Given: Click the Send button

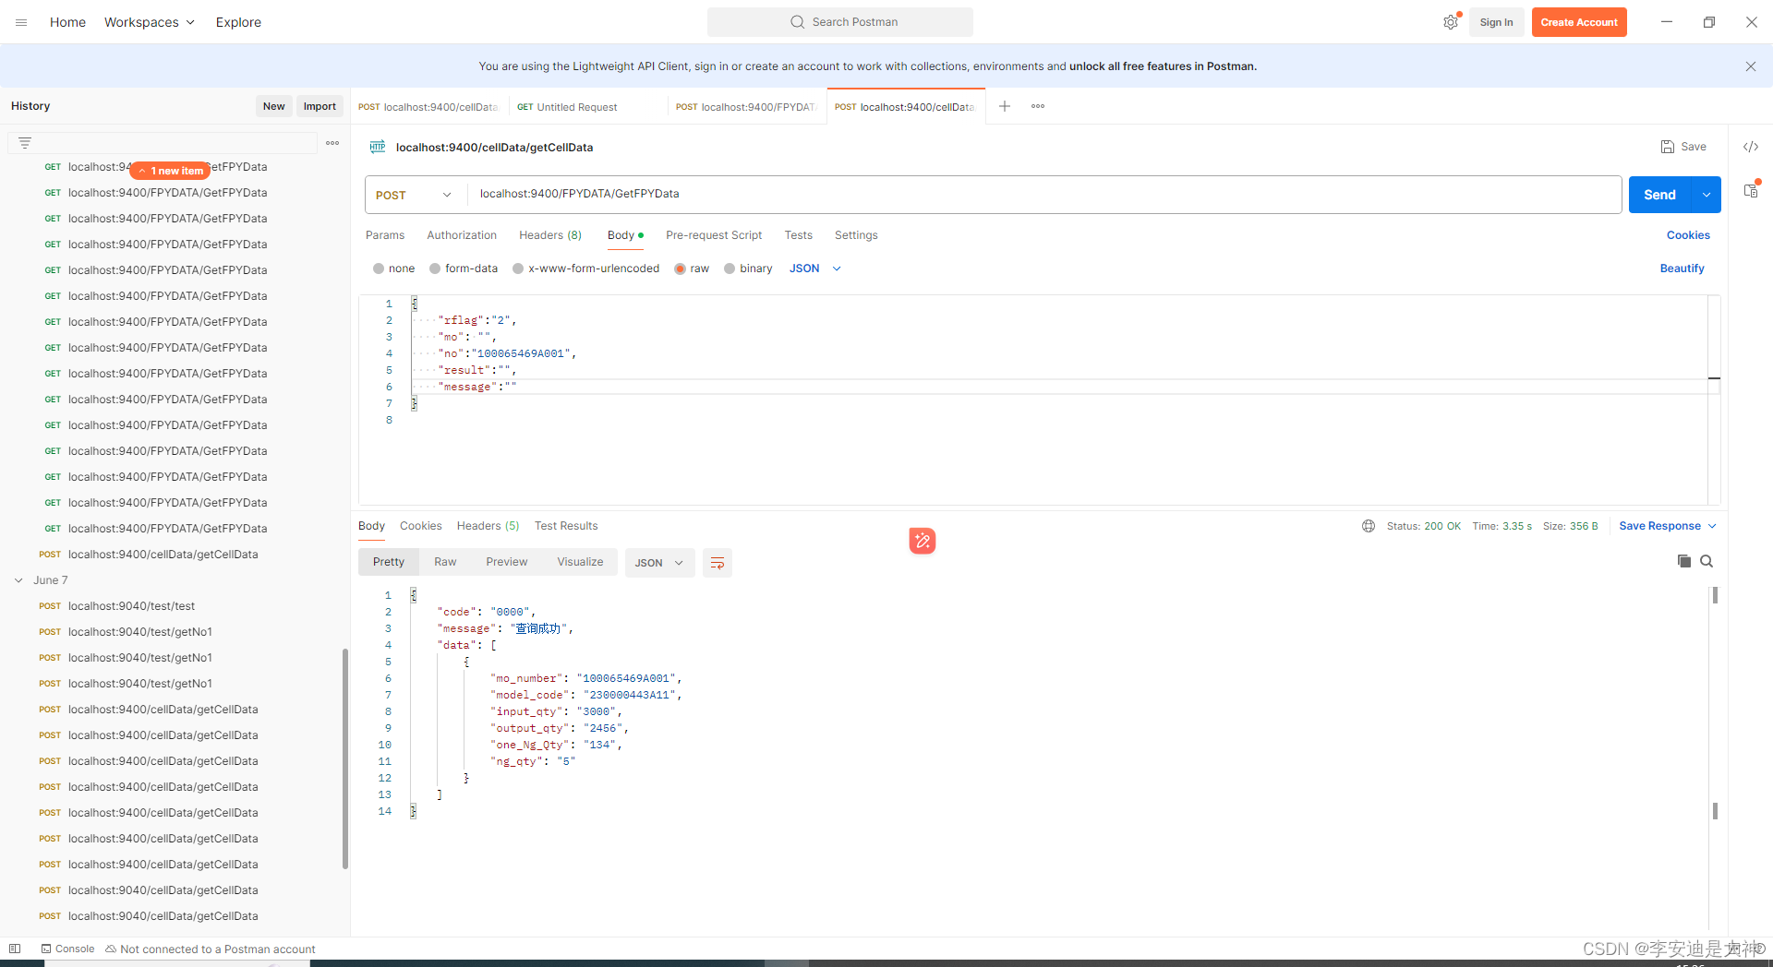Looking at the screenshot, I should (1659, 195).
